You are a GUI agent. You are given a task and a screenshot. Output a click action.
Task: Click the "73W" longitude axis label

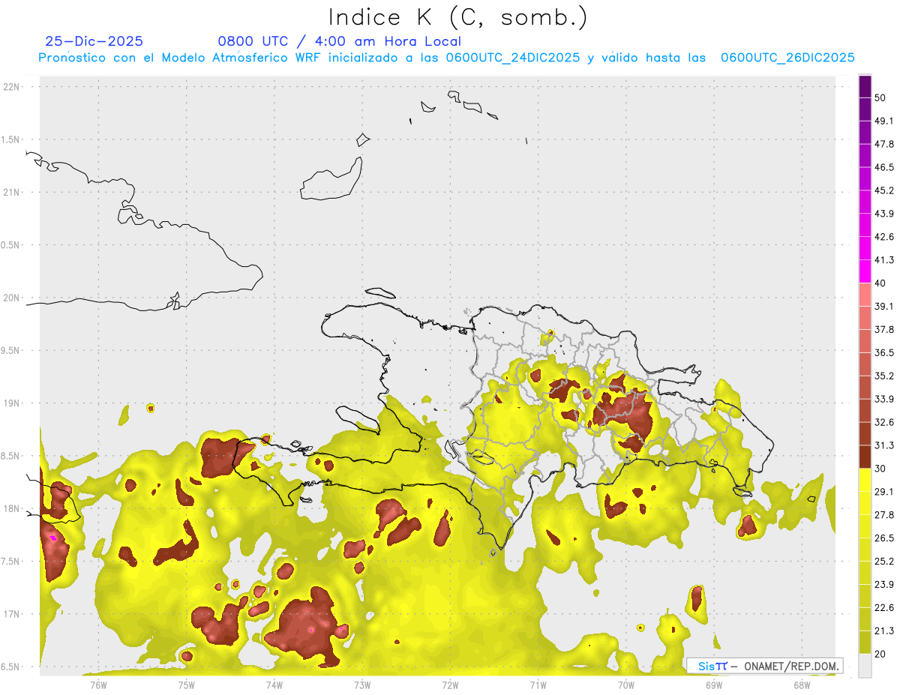pyautogui.click(x=362, y=685)
